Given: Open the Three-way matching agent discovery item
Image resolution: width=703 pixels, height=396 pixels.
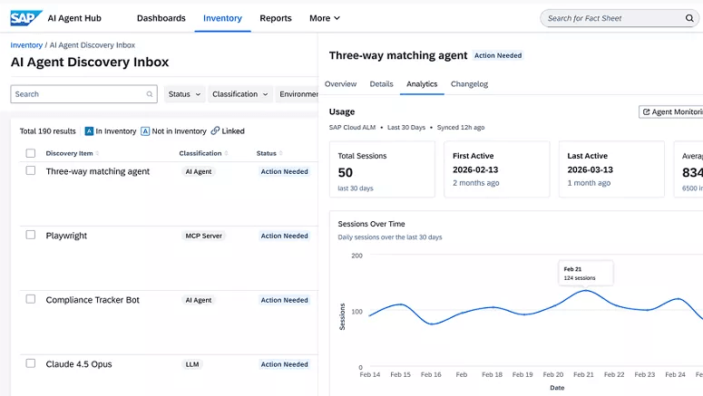Looking at the screenshot, I should pos(98,171).
